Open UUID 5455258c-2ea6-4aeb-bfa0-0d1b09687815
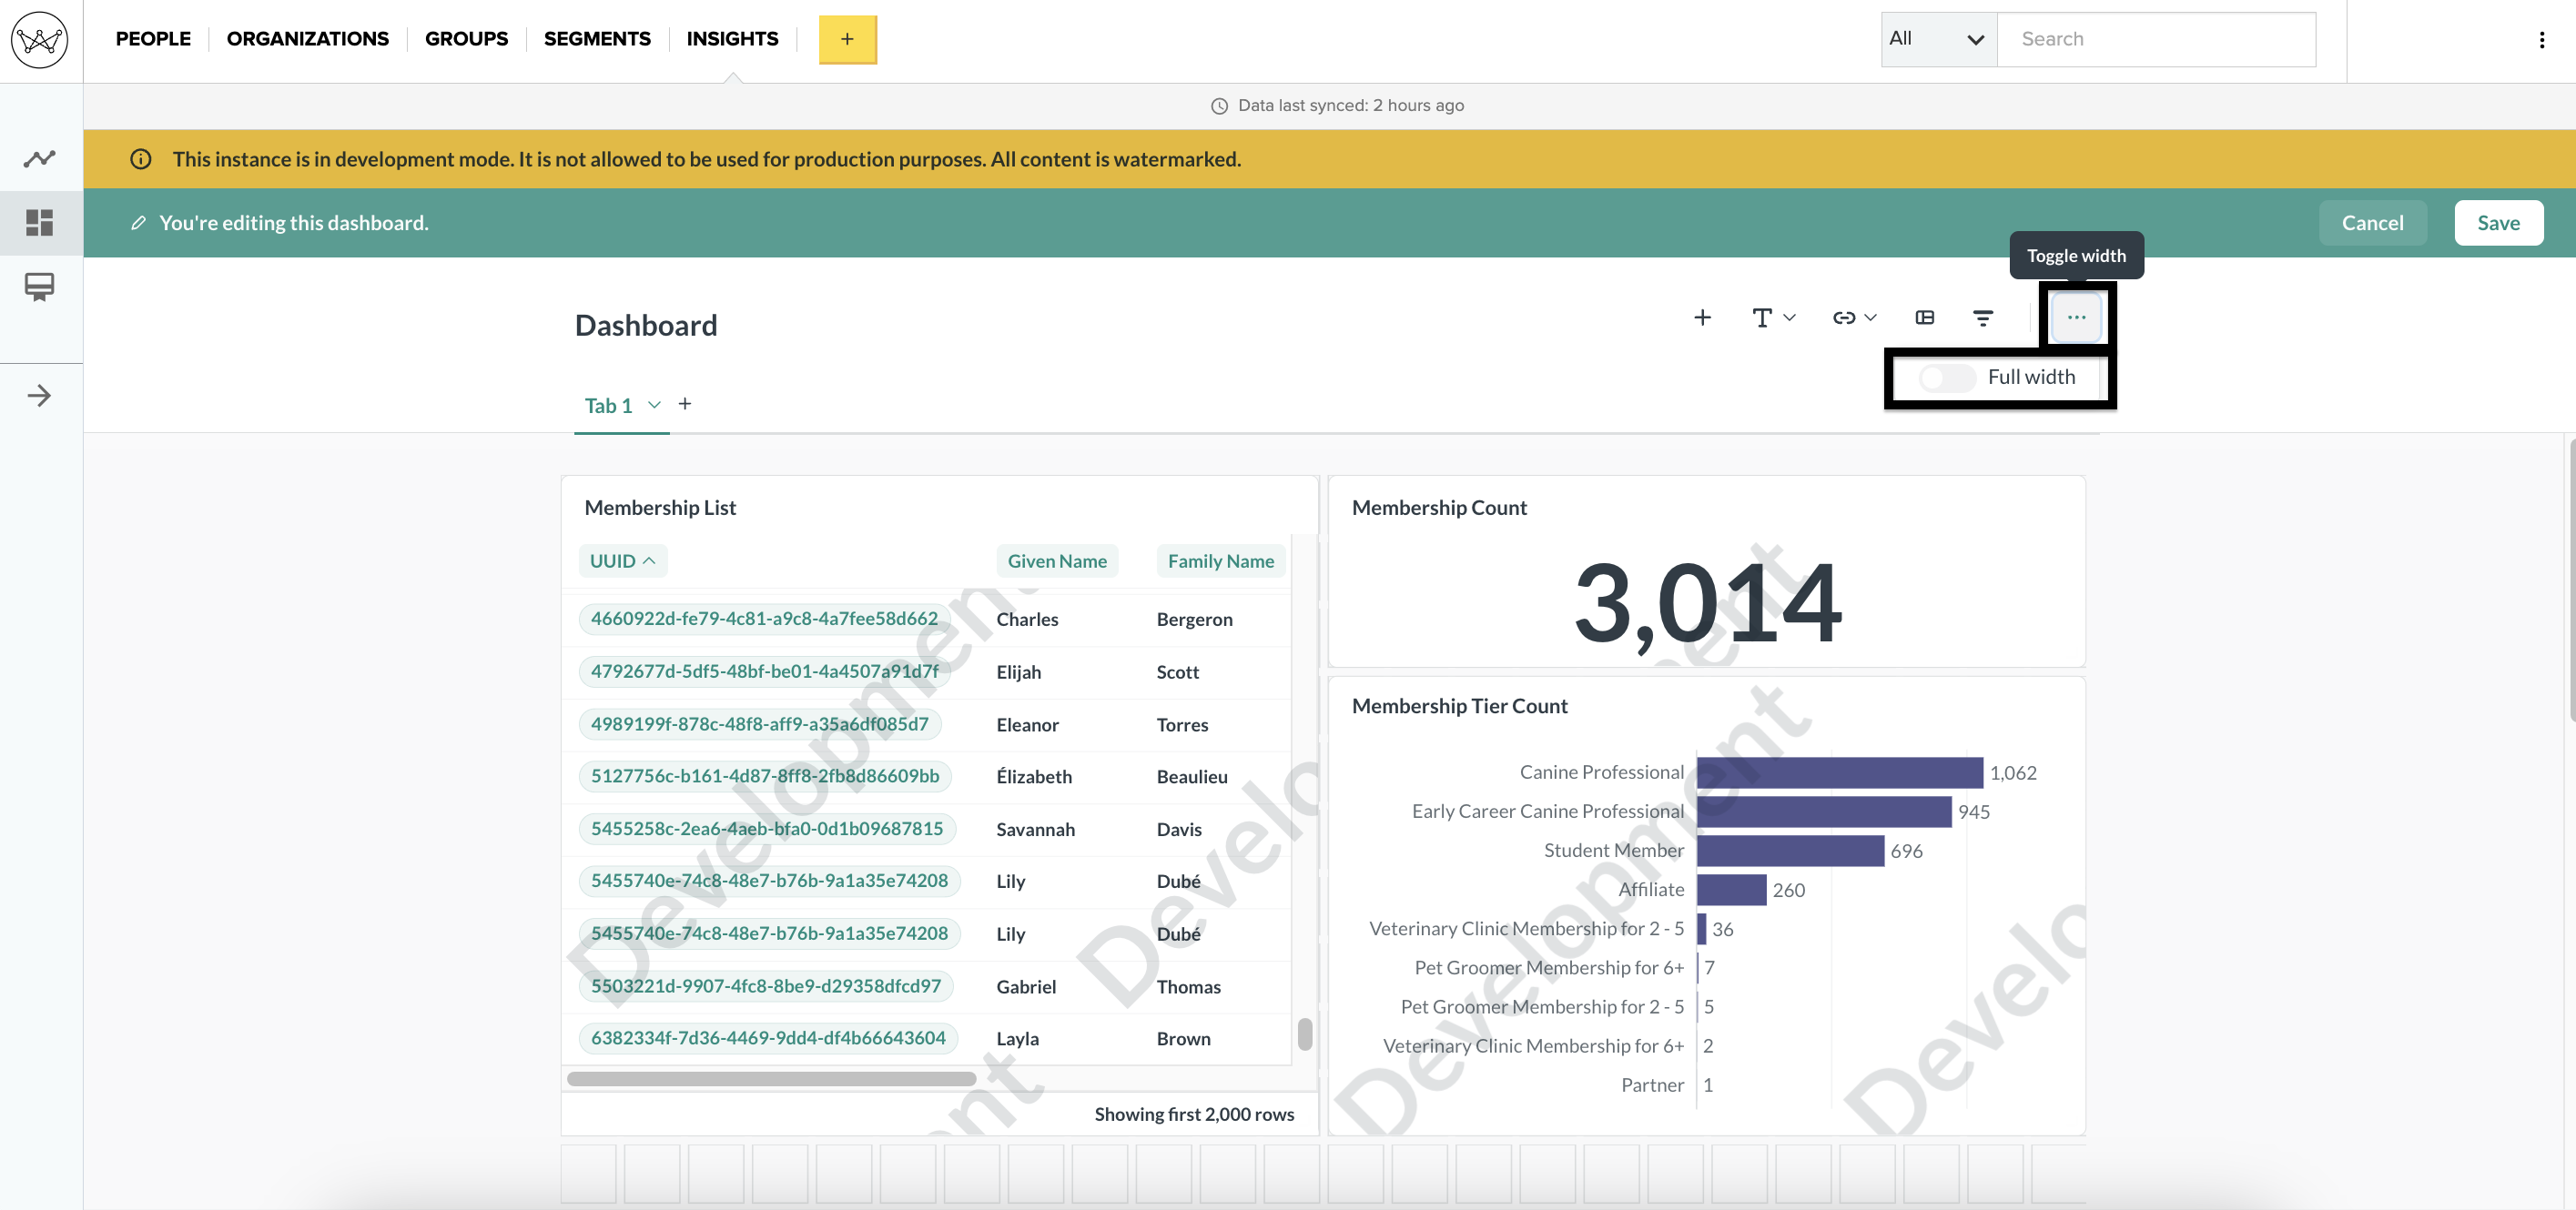 coord(766,828)
